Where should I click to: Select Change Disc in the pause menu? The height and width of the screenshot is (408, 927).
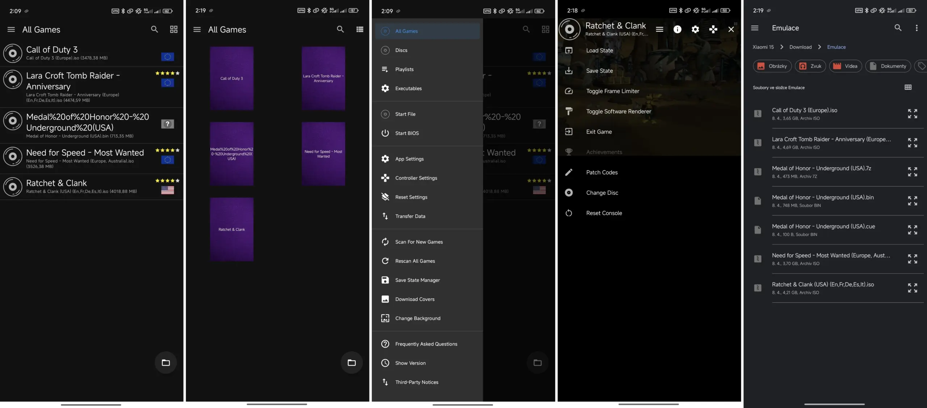pos(649,193)
